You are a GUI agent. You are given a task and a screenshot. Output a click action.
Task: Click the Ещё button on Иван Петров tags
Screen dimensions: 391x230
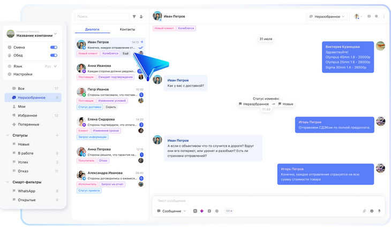pyautogui.click(x=126, y=53)
